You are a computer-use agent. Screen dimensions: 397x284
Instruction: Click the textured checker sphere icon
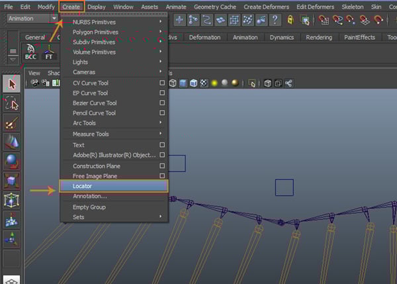(204, 83)
